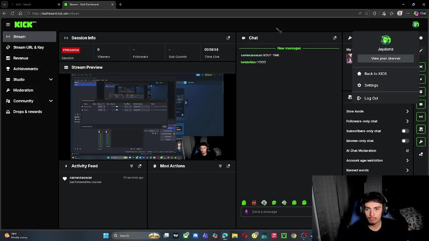Click carranzaoscar in the Activity Feed

(x=81, y=178)
